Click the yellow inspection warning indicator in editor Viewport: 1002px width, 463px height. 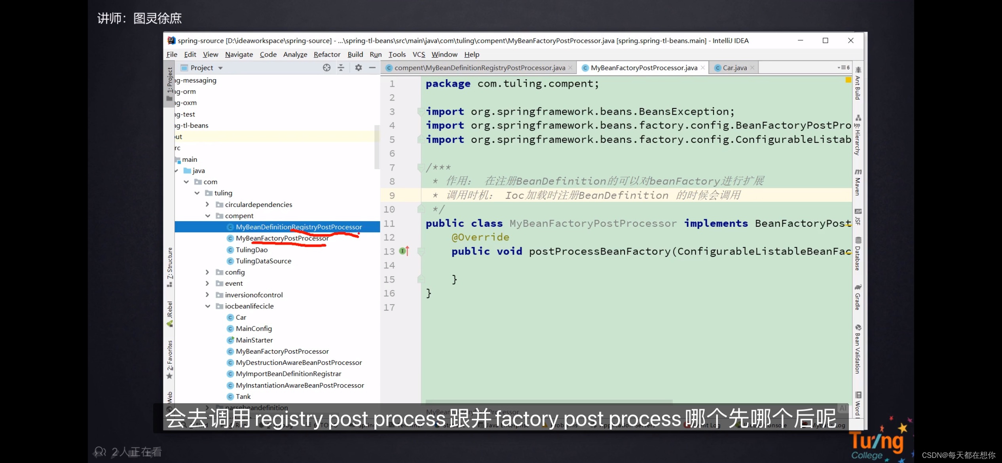pos(848,80)
